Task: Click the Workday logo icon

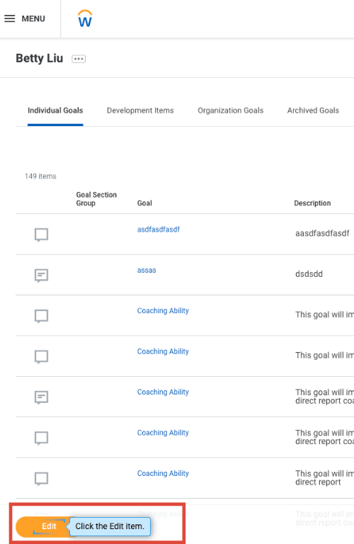Action: point(85,18)
